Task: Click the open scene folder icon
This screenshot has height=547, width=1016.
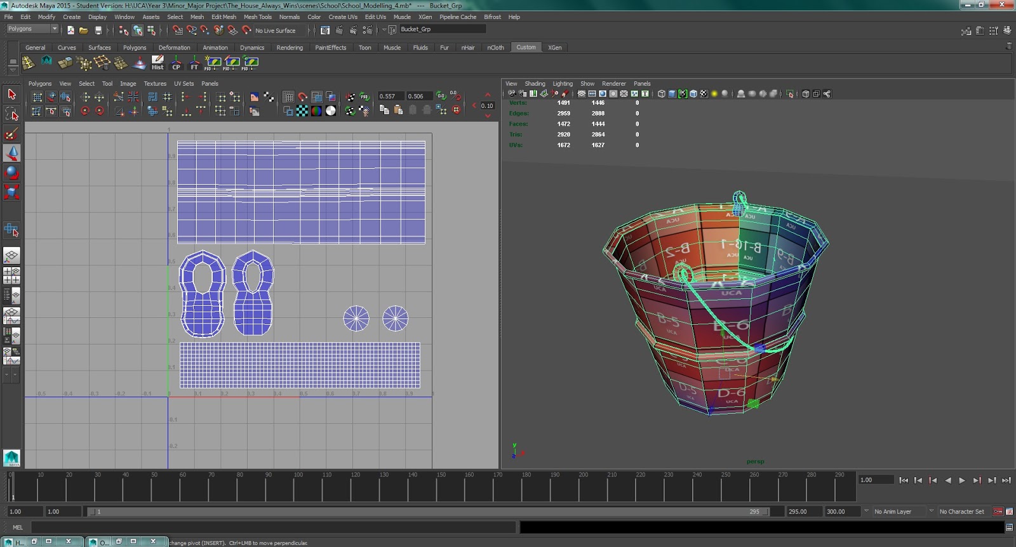Action: [x=84, y=30]
